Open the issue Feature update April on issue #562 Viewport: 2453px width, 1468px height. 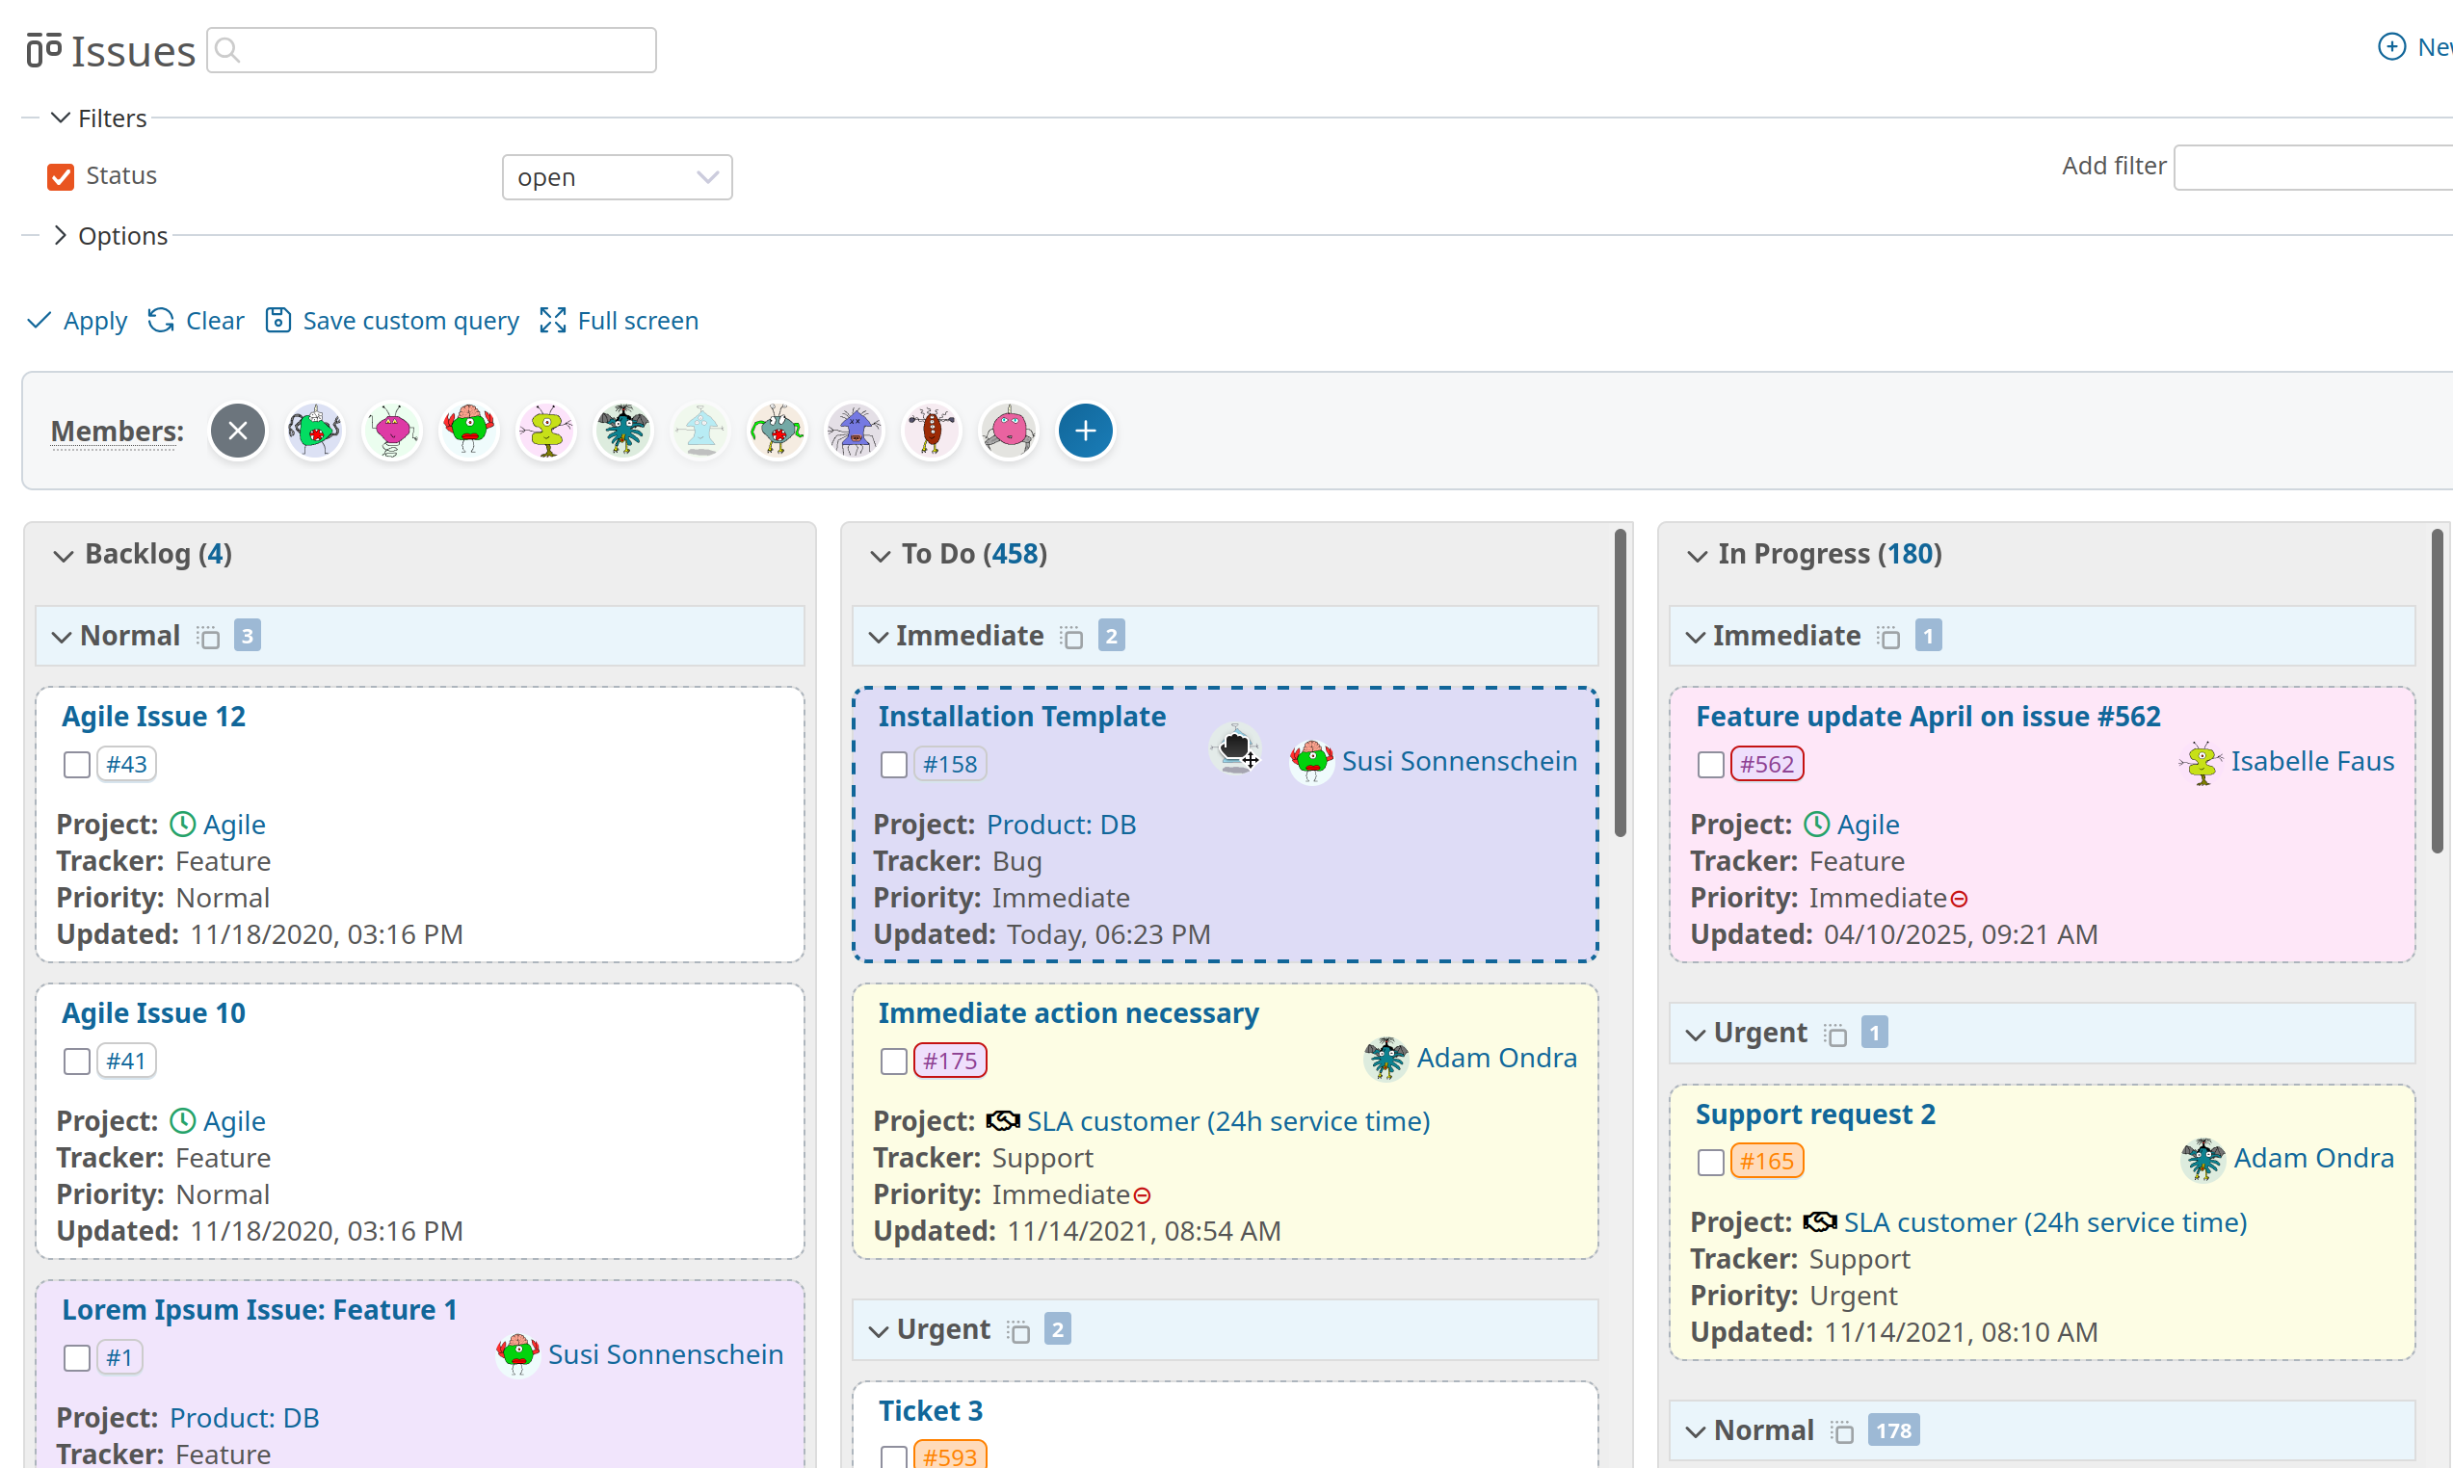[x=1927, y=715]
